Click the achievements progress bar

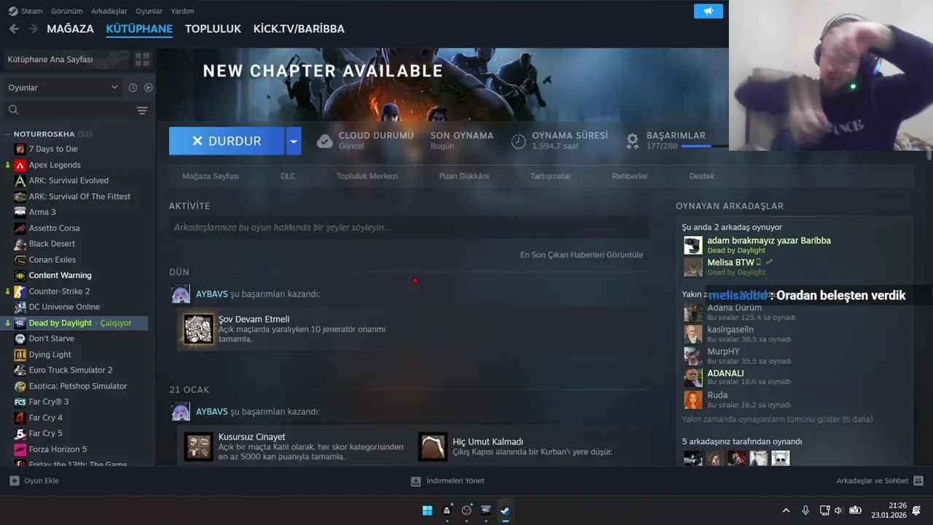[x=704, y=146]
